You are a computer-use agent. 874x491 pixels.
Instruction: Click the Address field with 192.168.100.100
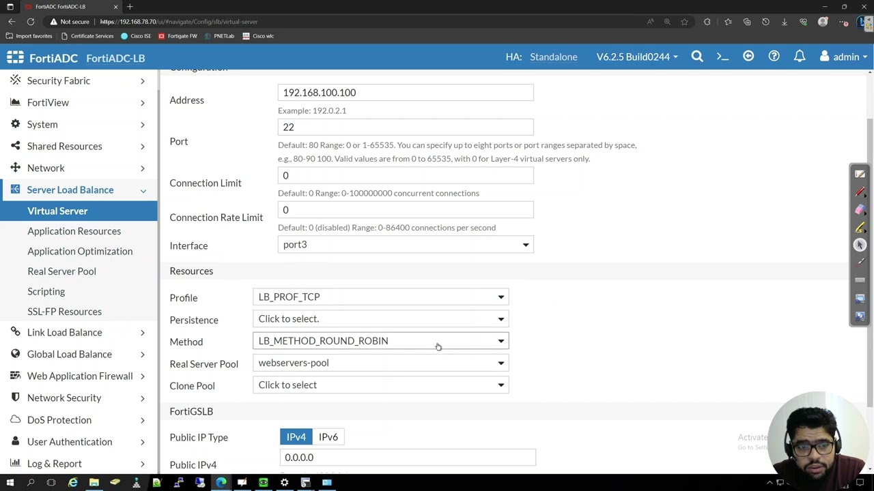(406, 93)
